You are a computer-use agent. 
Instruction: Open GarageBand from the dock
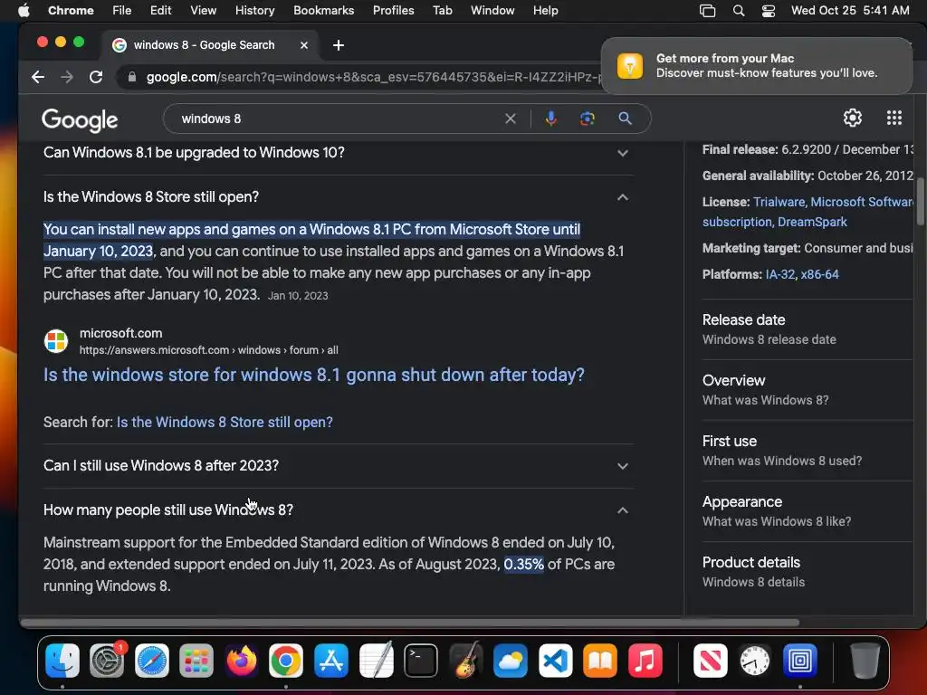point(466,660)
